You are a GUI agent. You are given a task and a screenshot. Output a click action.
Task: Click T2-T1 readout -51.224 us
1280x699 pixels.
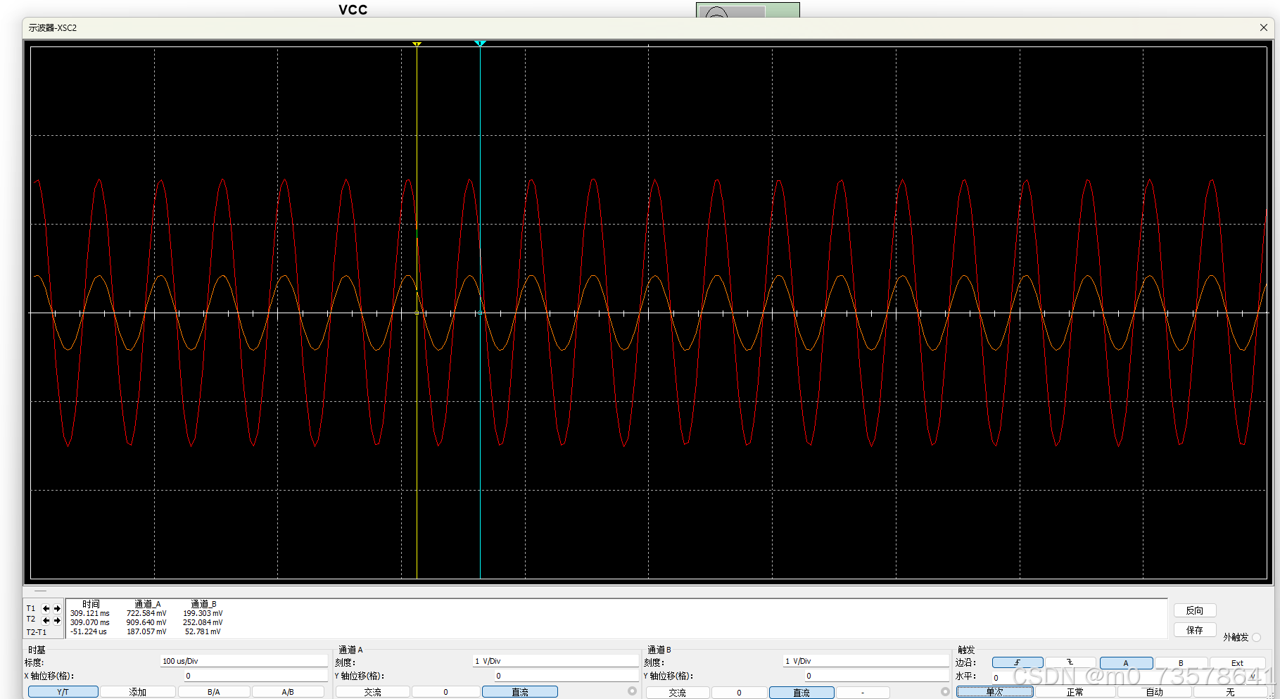89,631
